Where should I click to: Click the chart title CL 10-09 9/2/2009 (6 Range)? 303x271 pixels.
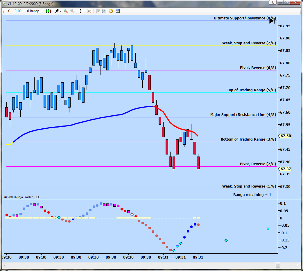31,4
